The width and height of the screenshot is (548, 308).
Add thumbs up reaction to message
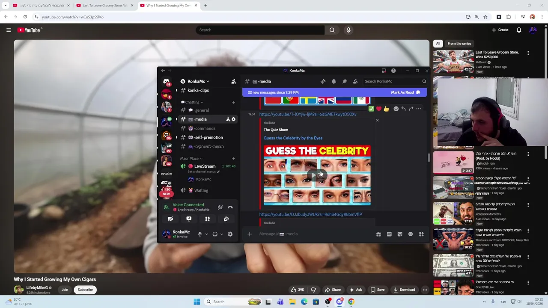pyautogui.click(x=386, y=109)
